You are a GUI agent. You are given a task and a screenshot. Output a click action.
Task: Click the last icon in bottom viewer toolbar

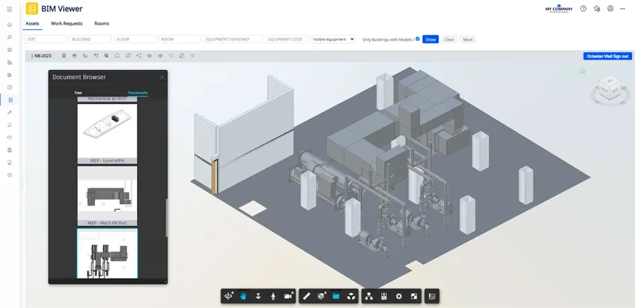[x=432, y=296]
